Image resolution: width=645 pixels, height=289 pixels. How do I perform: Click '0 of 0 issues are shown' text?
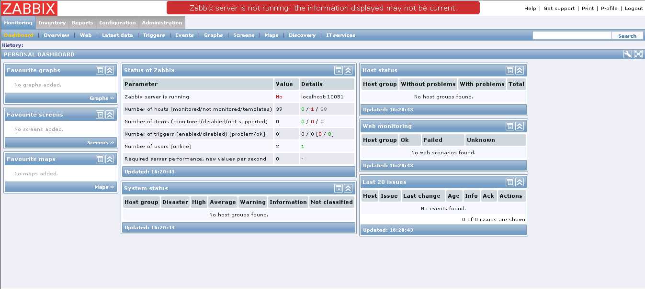[x=494, y=220]
